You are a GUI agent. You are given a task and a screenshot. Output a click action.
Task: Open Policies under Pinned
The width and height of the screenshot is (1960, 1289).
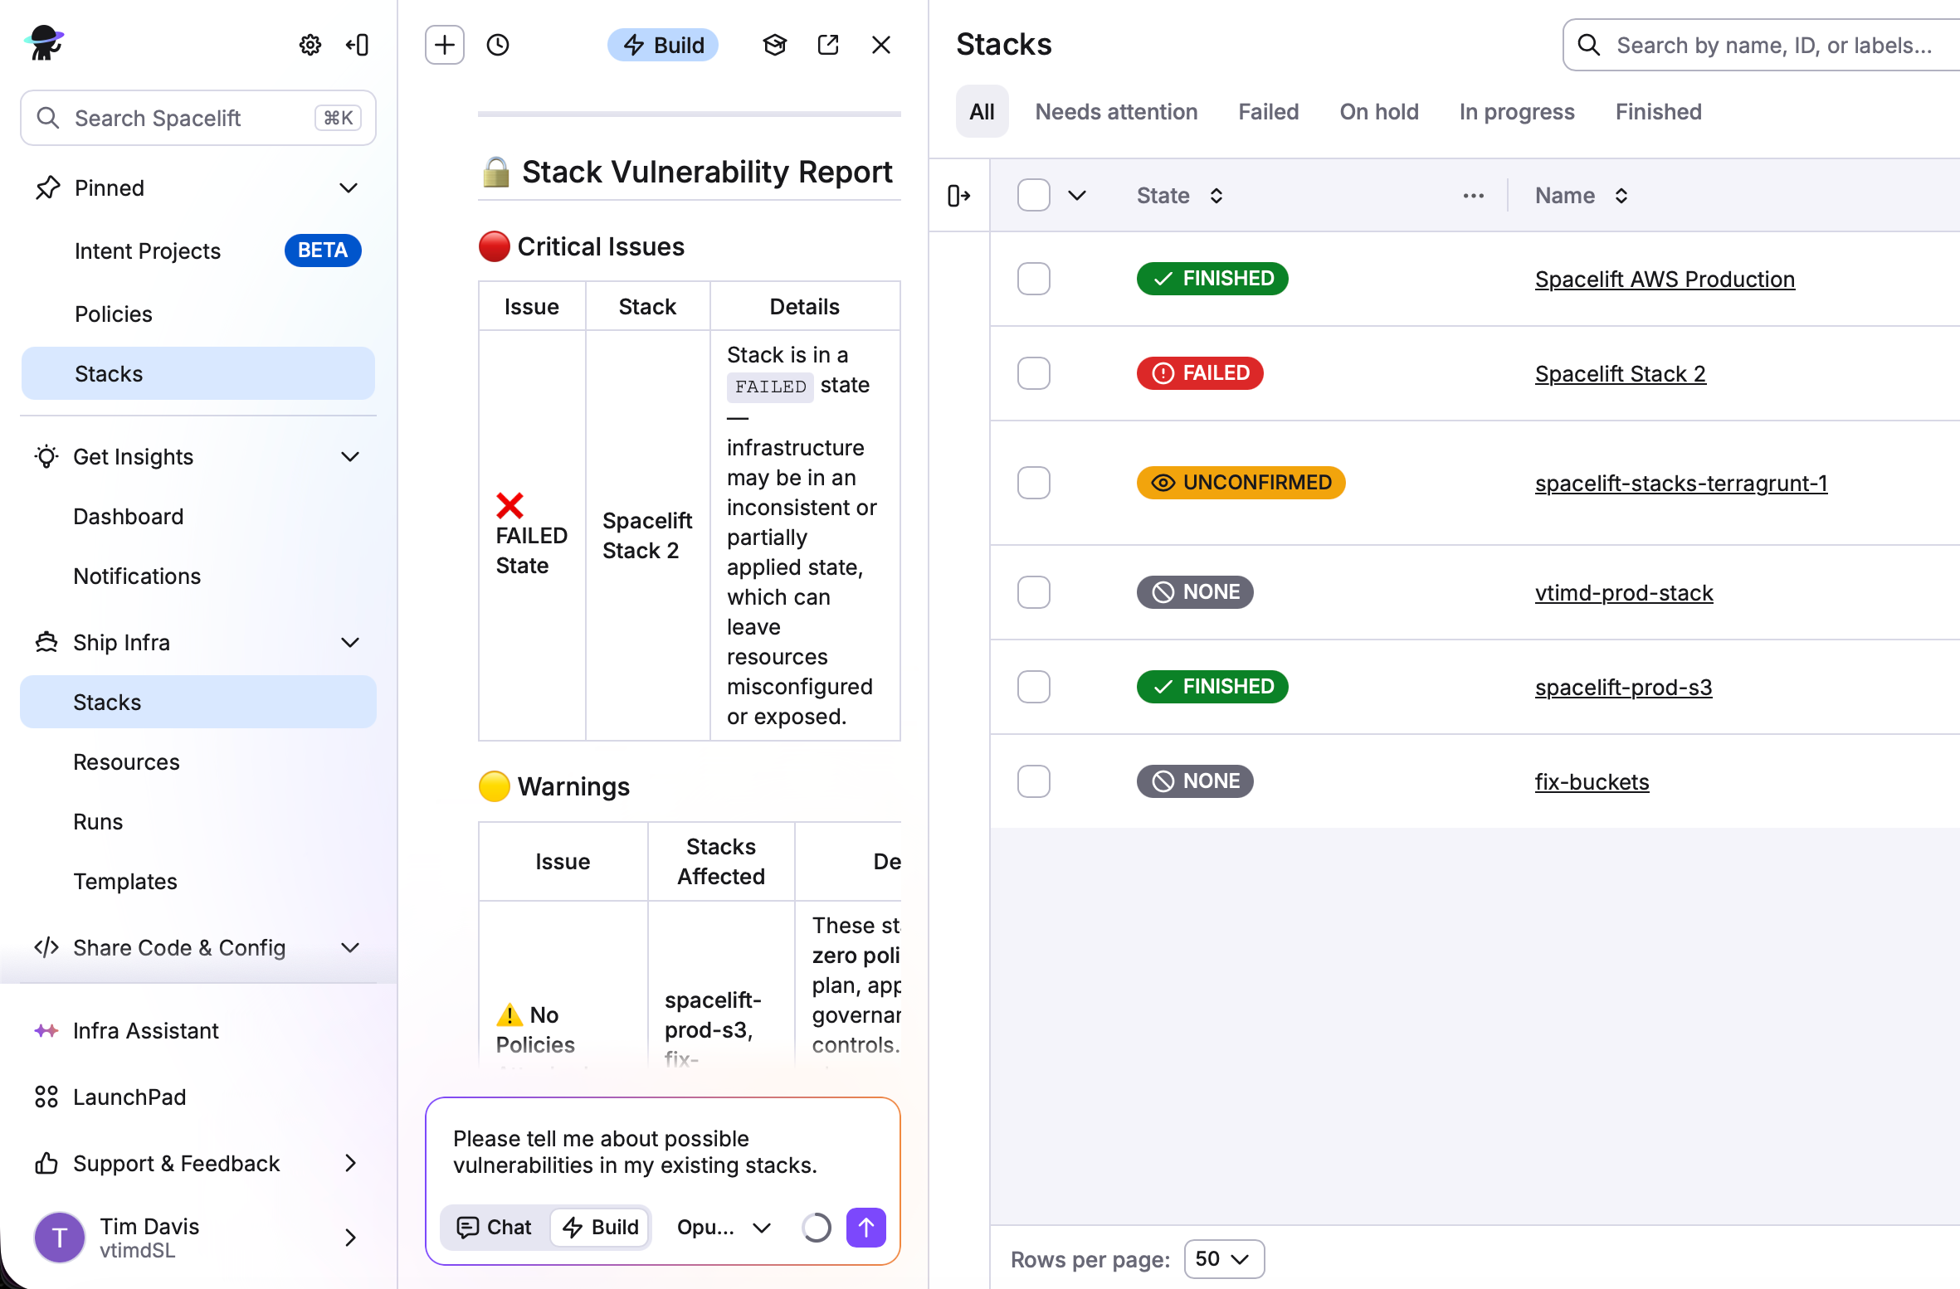198,314
